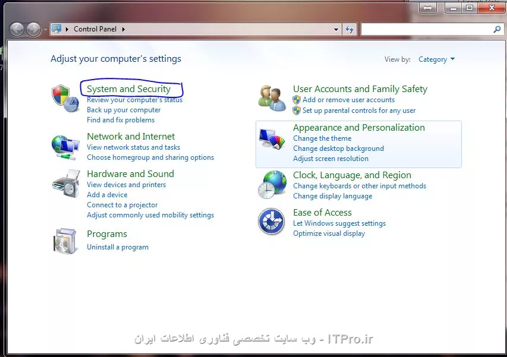The width and height of the screenshot is (507, 357).
Task: Open Network and Internet globe icon
Action: tap(65, 147)
